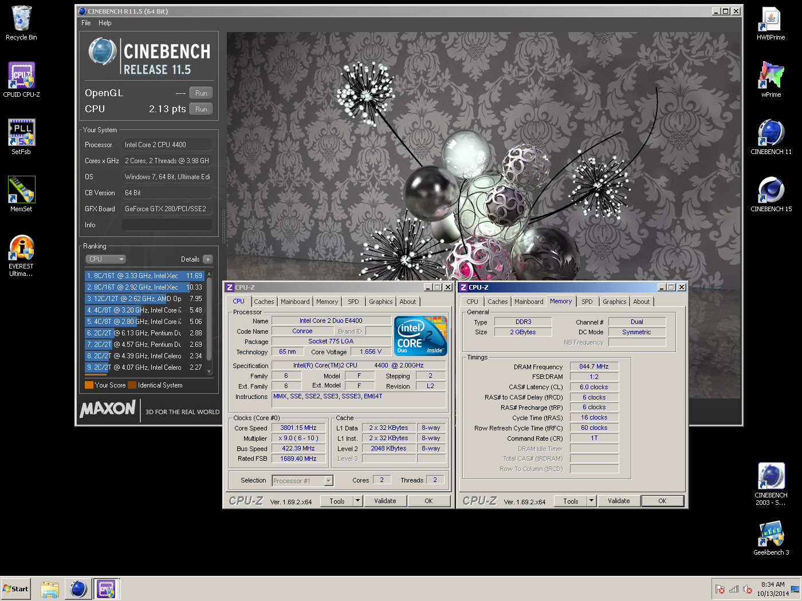Switch to Caches tab in left CPU-Z

(264, 302)
